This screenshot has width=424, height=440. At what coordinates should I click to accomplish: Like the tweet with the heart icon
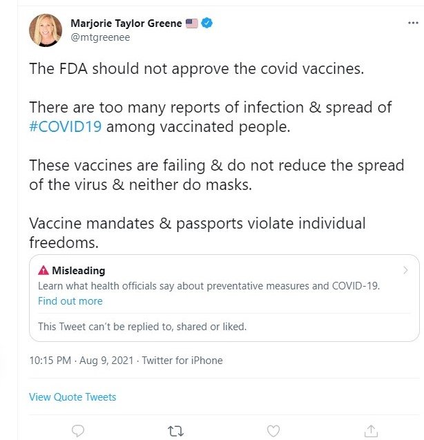click(273, 431)
